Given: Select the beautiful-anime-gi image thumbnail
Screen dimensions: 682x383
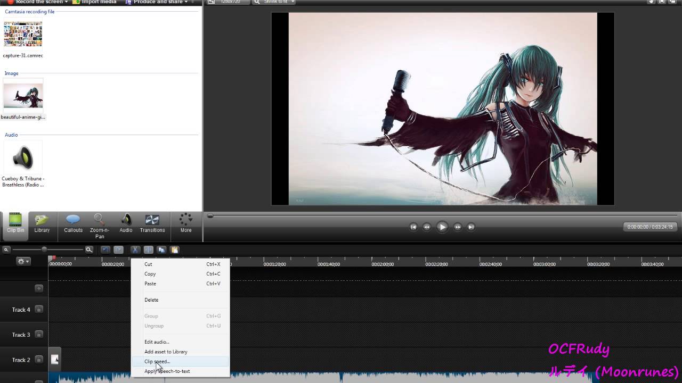Looking at the screenshot, I should click(x=23, y=96).
